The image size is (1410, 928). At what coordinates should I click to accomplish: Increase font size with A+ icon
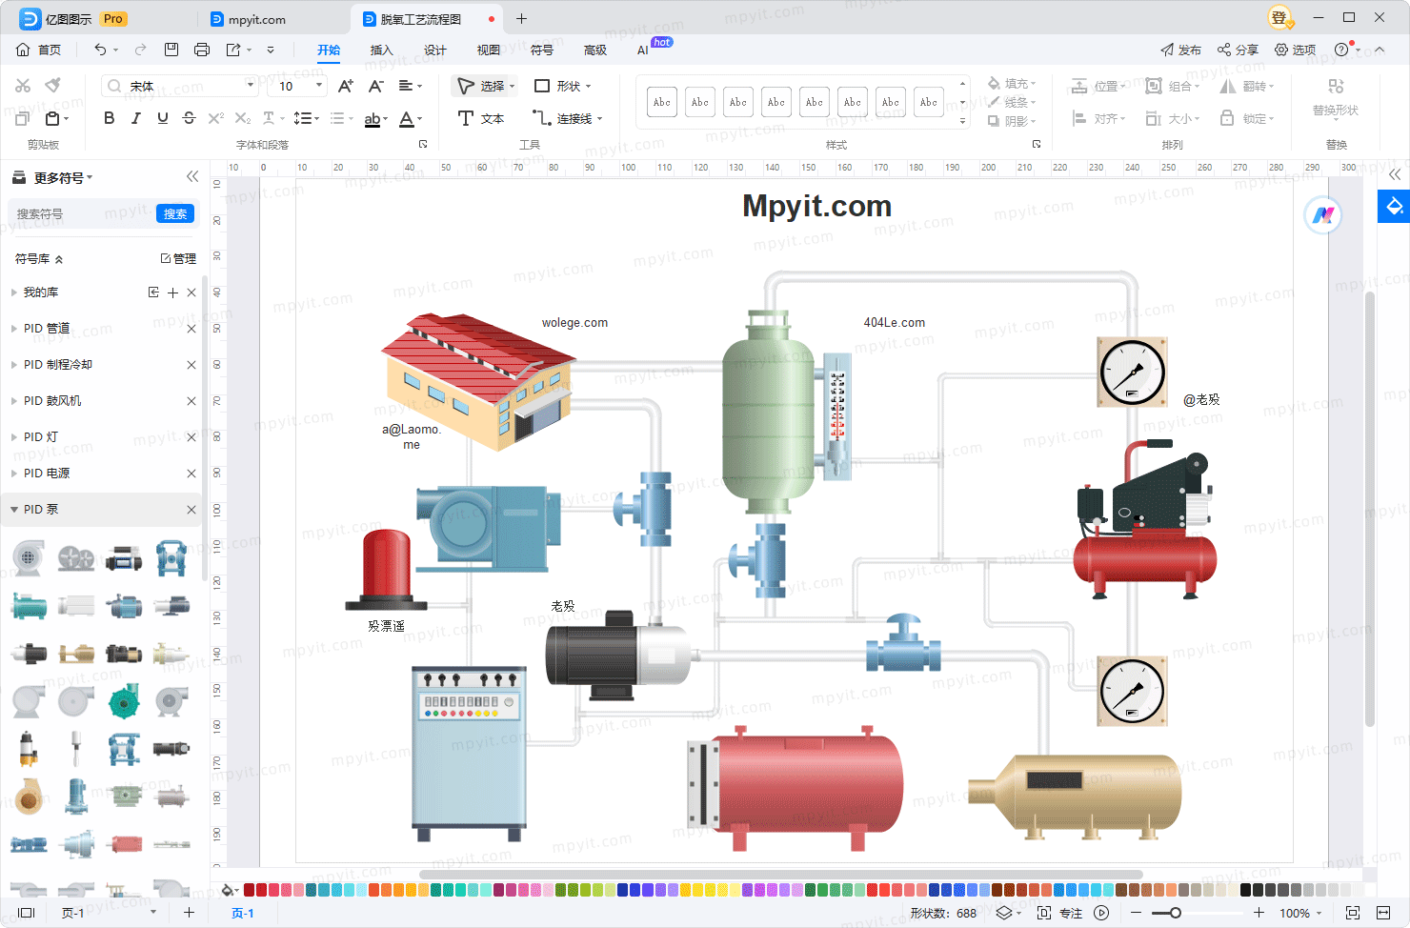click(346, 86)
